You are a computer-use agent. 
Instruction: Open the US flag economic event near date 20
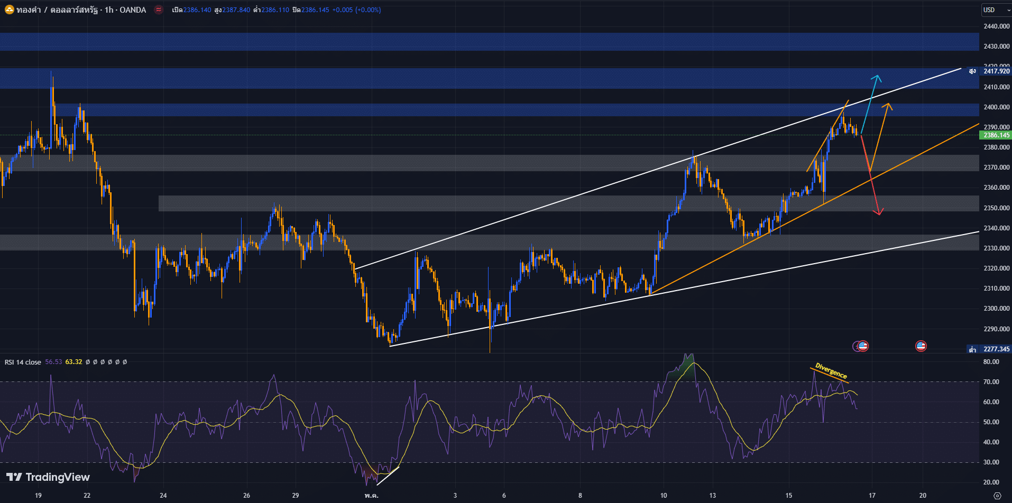921,346
